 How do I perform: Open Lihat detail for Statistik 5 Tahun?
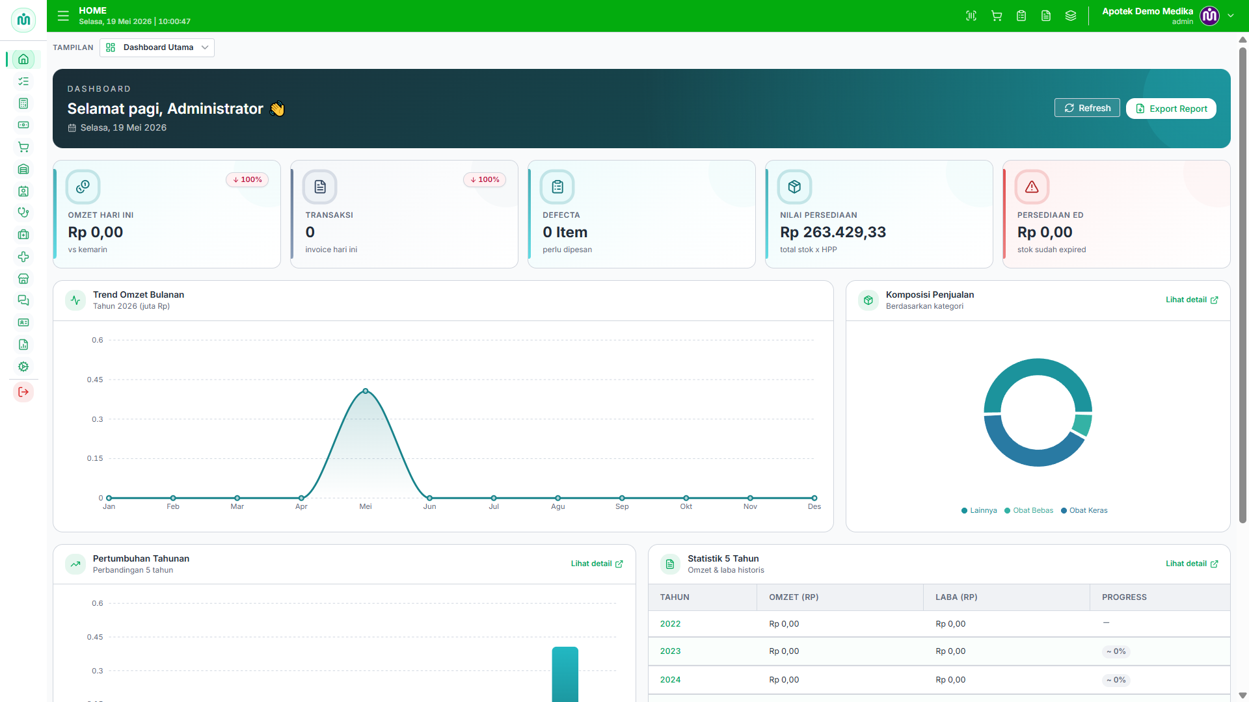[1192, 564]
